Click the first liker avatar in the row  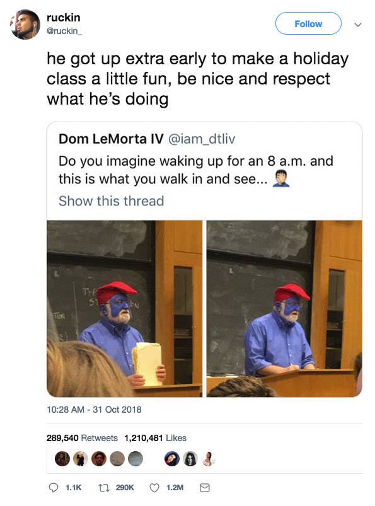pyautogui.click(x=62, y=459)
